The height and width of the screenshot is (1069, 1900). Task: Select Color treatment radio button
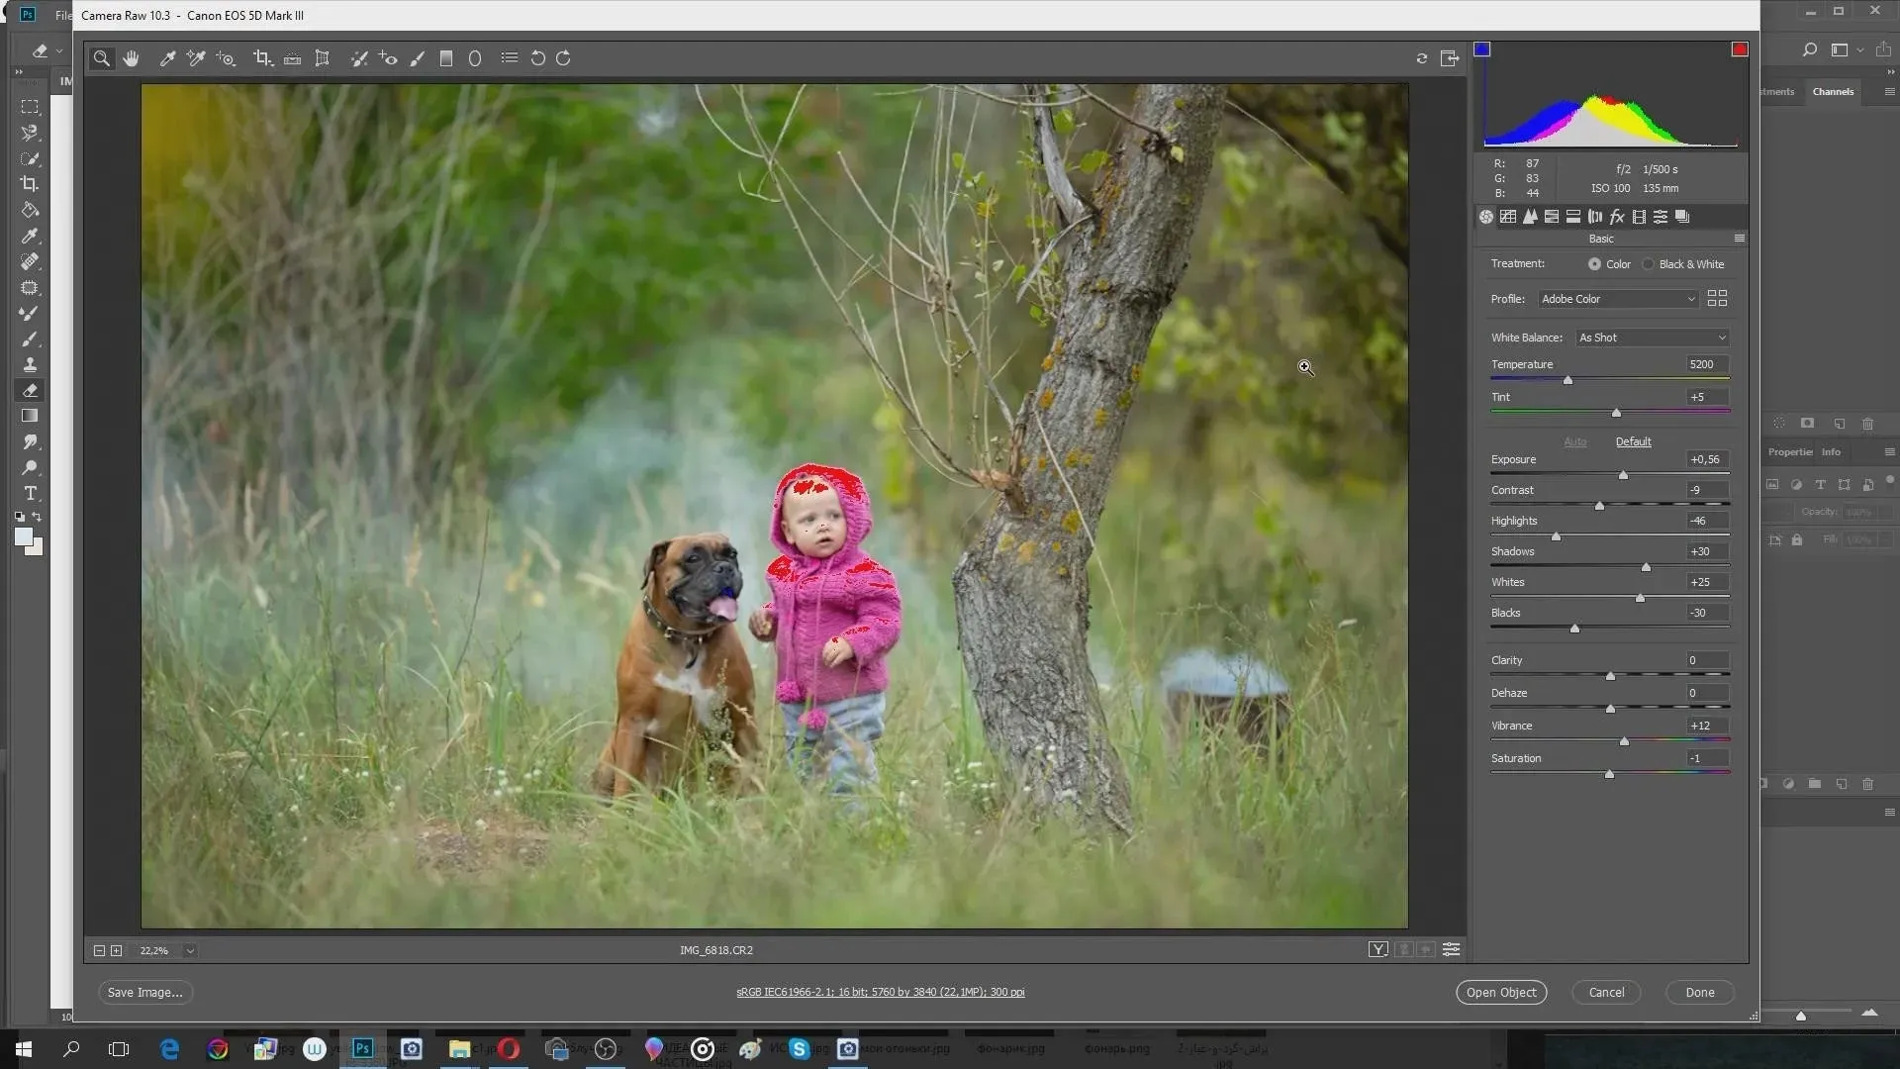[x=1594, y=264]
